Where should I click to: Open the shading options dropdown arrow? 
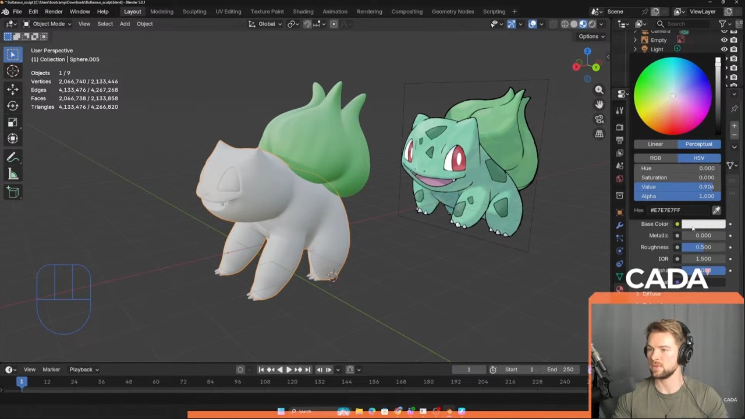(601, 24)
